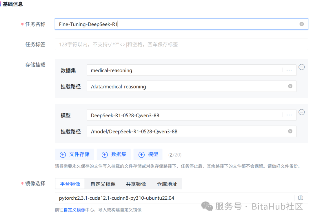Screen dimensions: 313x219
Task: Remove the DeepSeek-R1-0528-Qwen3-8B model mount
Action: tap(302, 112)
